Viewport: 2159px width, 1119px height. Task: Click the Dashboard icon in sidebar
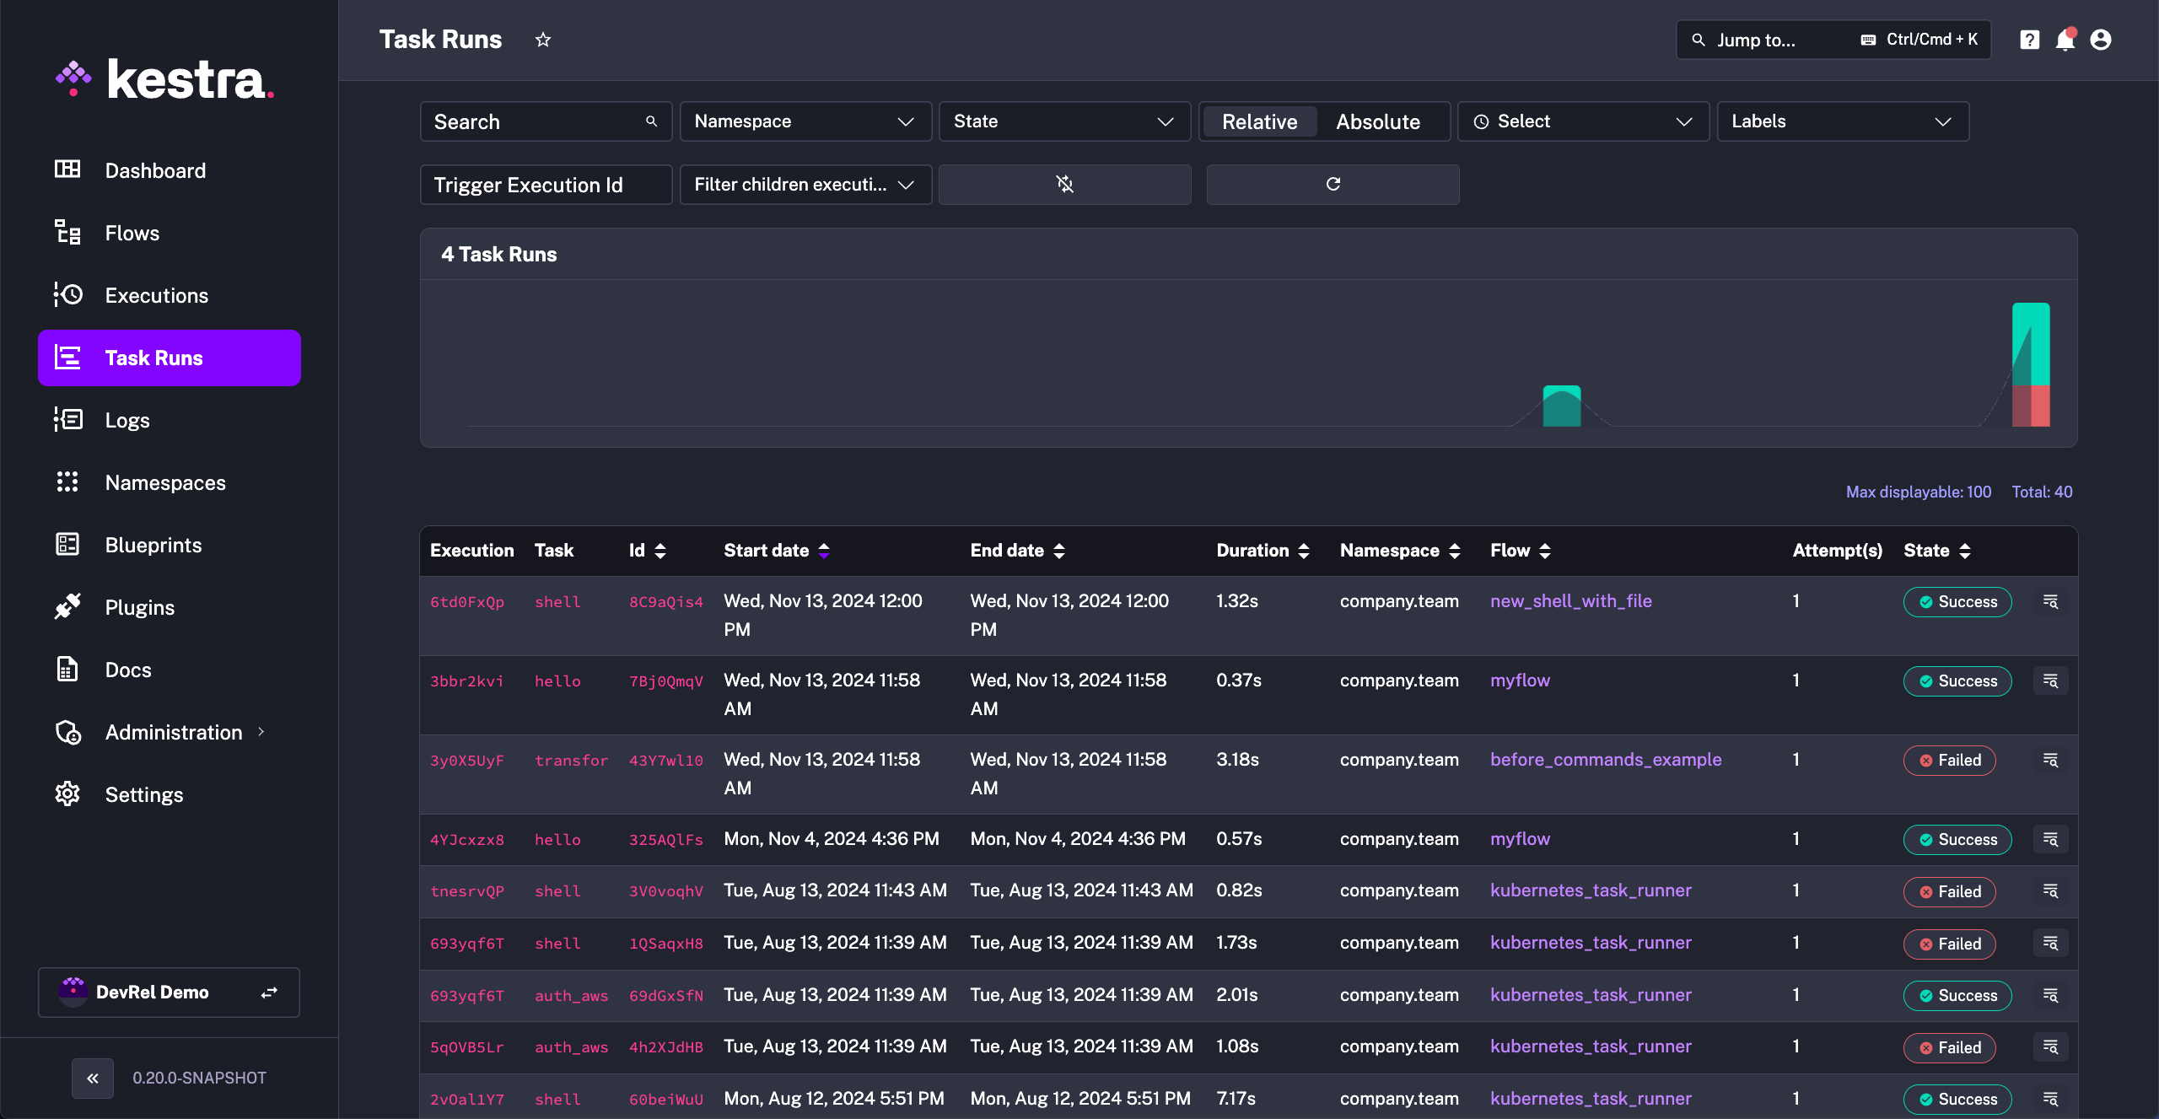(68, 169)
